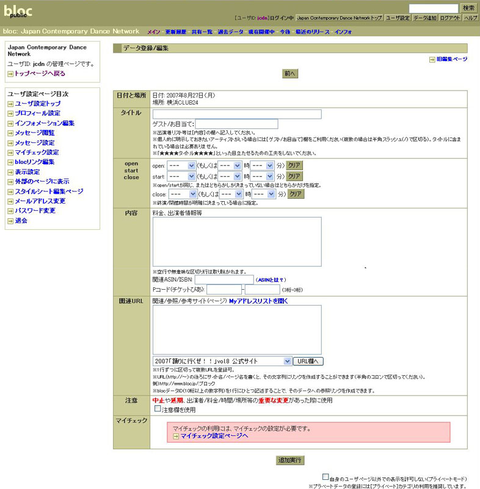The width and height of the screenshot is (480, 489).
Task: Open the first start time dropdown
Action: click(181, 177)
